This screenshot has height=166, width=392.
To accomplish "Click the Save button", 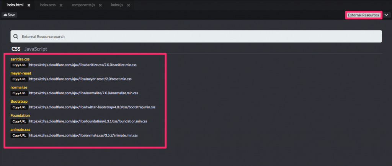I will 10,15.
